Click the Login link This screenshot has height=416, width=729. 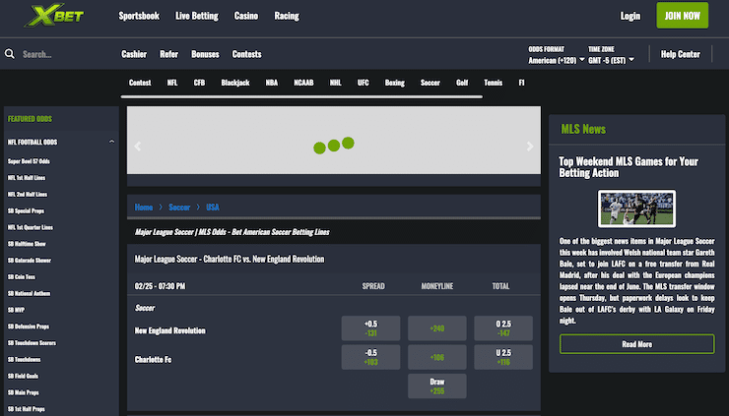(x=630, y=16)
